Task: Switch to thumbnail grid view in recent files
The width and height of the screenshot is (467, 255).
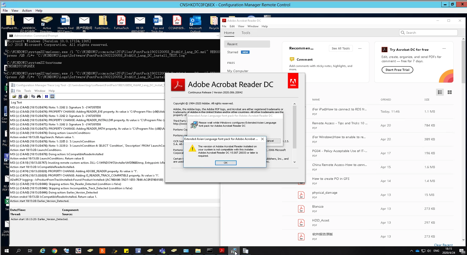Action: coord(450,92)
